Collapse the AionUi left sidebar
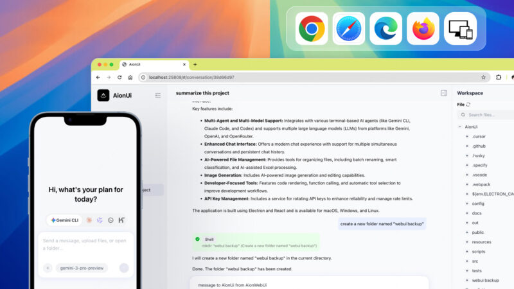 [x=157, y=95]
